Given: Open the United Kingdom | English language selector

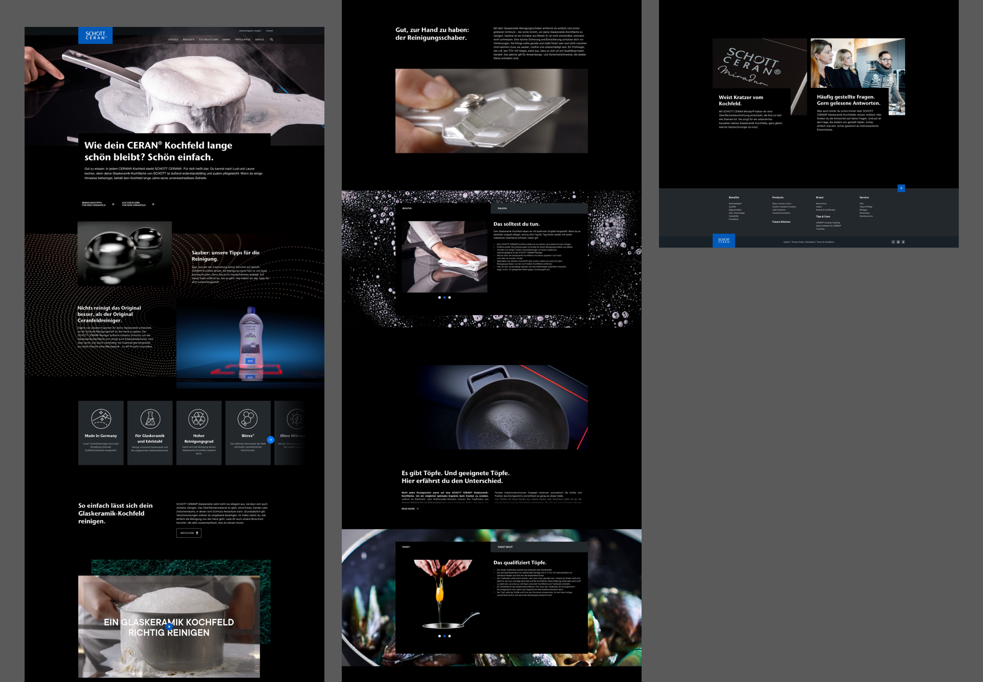Looking at the screenshot, I should tap(251, 31).
